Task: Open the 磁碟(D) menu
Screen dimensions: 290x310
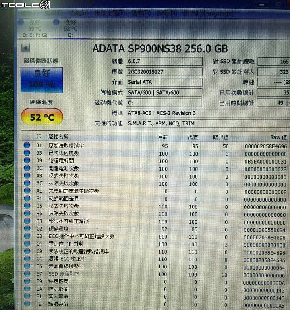Action: (141, 13)
